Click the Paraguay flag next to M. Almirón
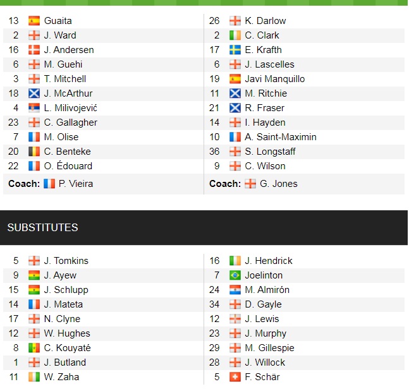The height and width of the screenshot is (389, 409). click(235, 290)
